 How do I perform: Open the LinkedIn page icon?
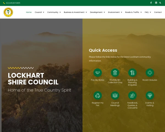(156, 3)
